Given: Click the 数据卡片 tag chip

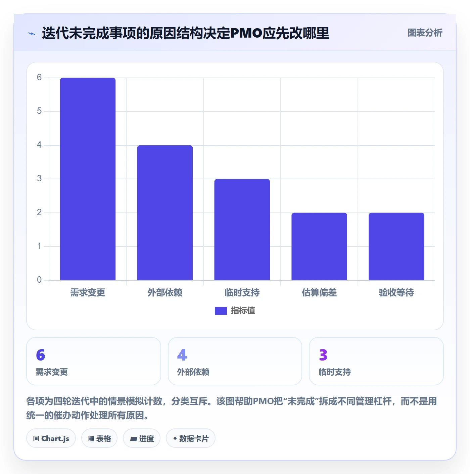Looking at the screenshot, I should 191,438.
